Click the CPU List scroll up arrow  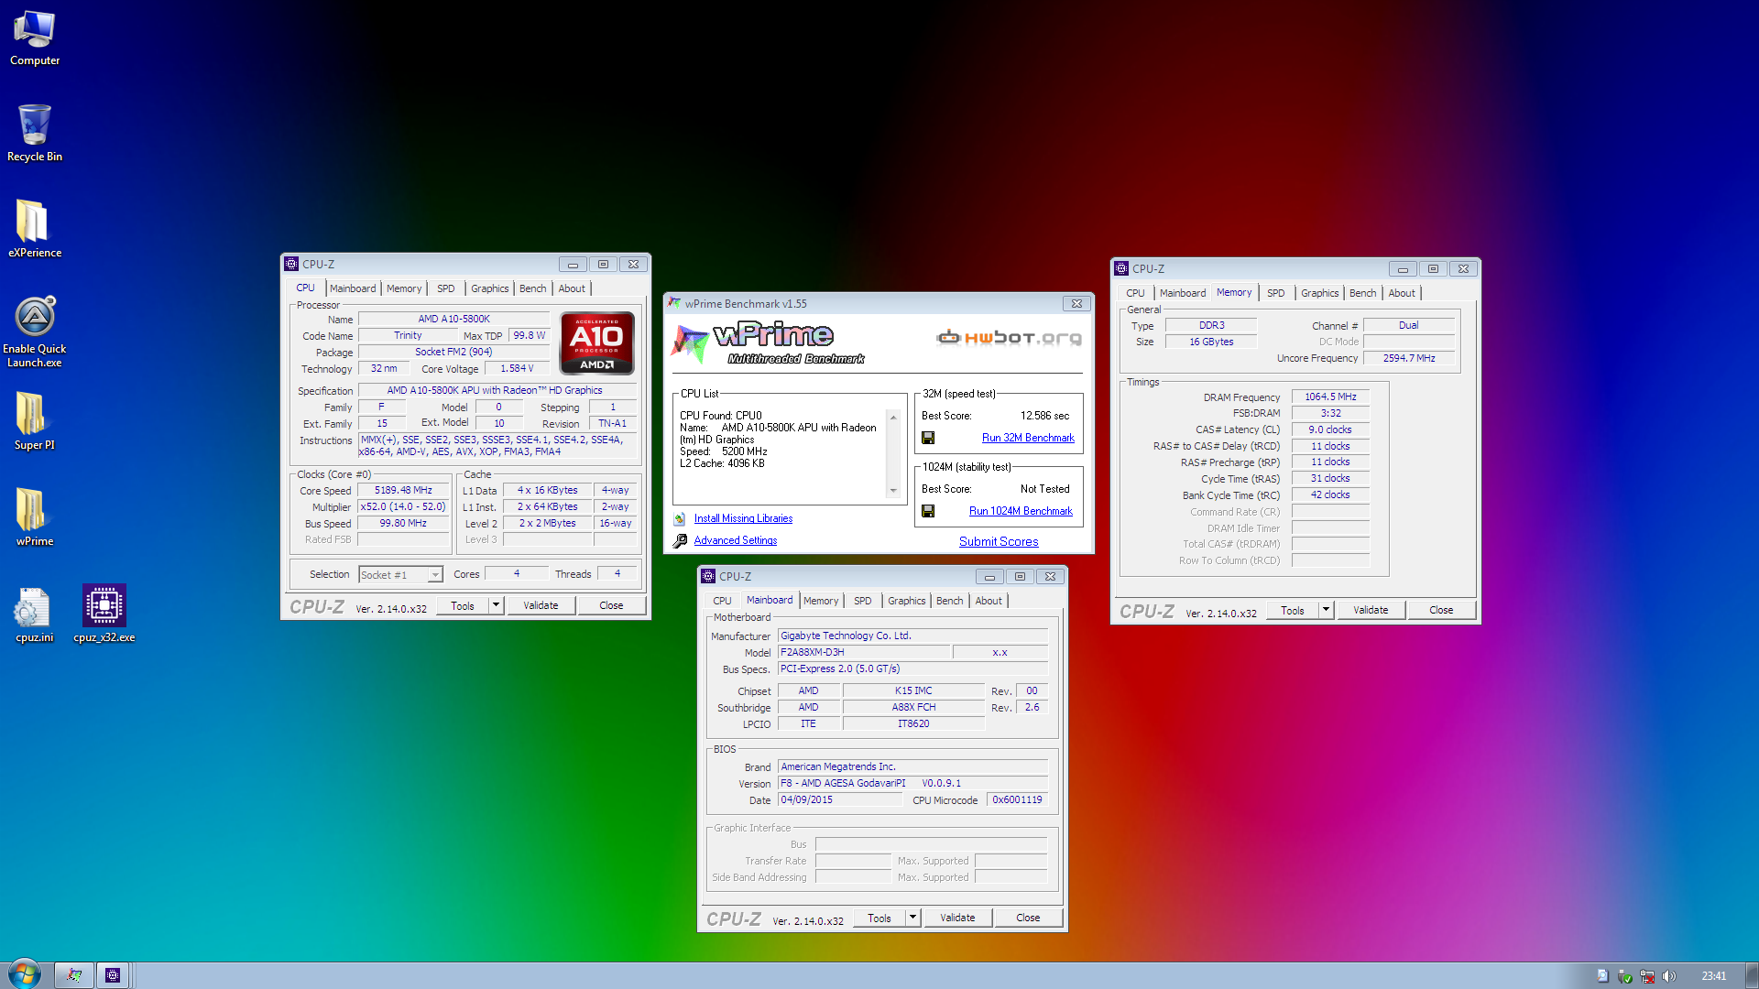pos(894,418)
